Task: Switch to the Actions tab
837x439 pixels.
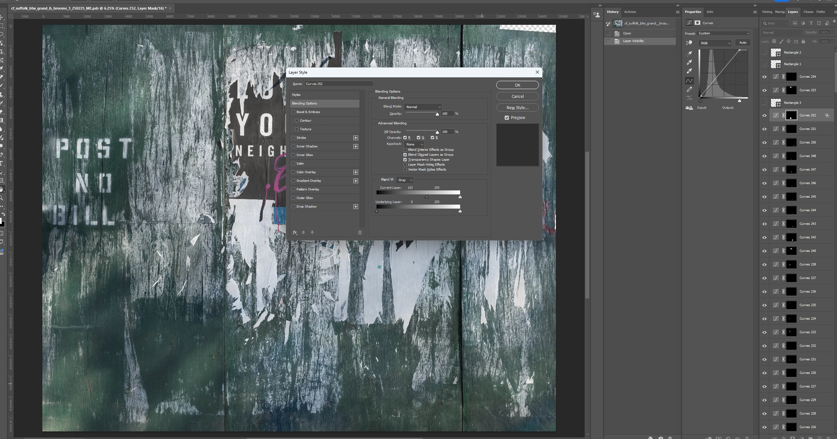Action: point(630,12)
